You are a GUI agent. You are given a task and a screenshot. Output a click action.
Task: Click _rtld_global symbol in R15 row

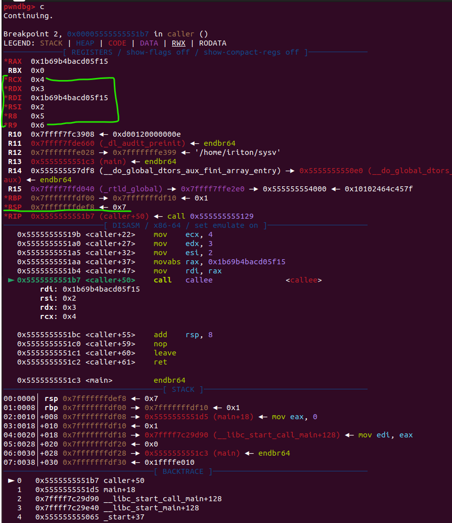(131, 189)
